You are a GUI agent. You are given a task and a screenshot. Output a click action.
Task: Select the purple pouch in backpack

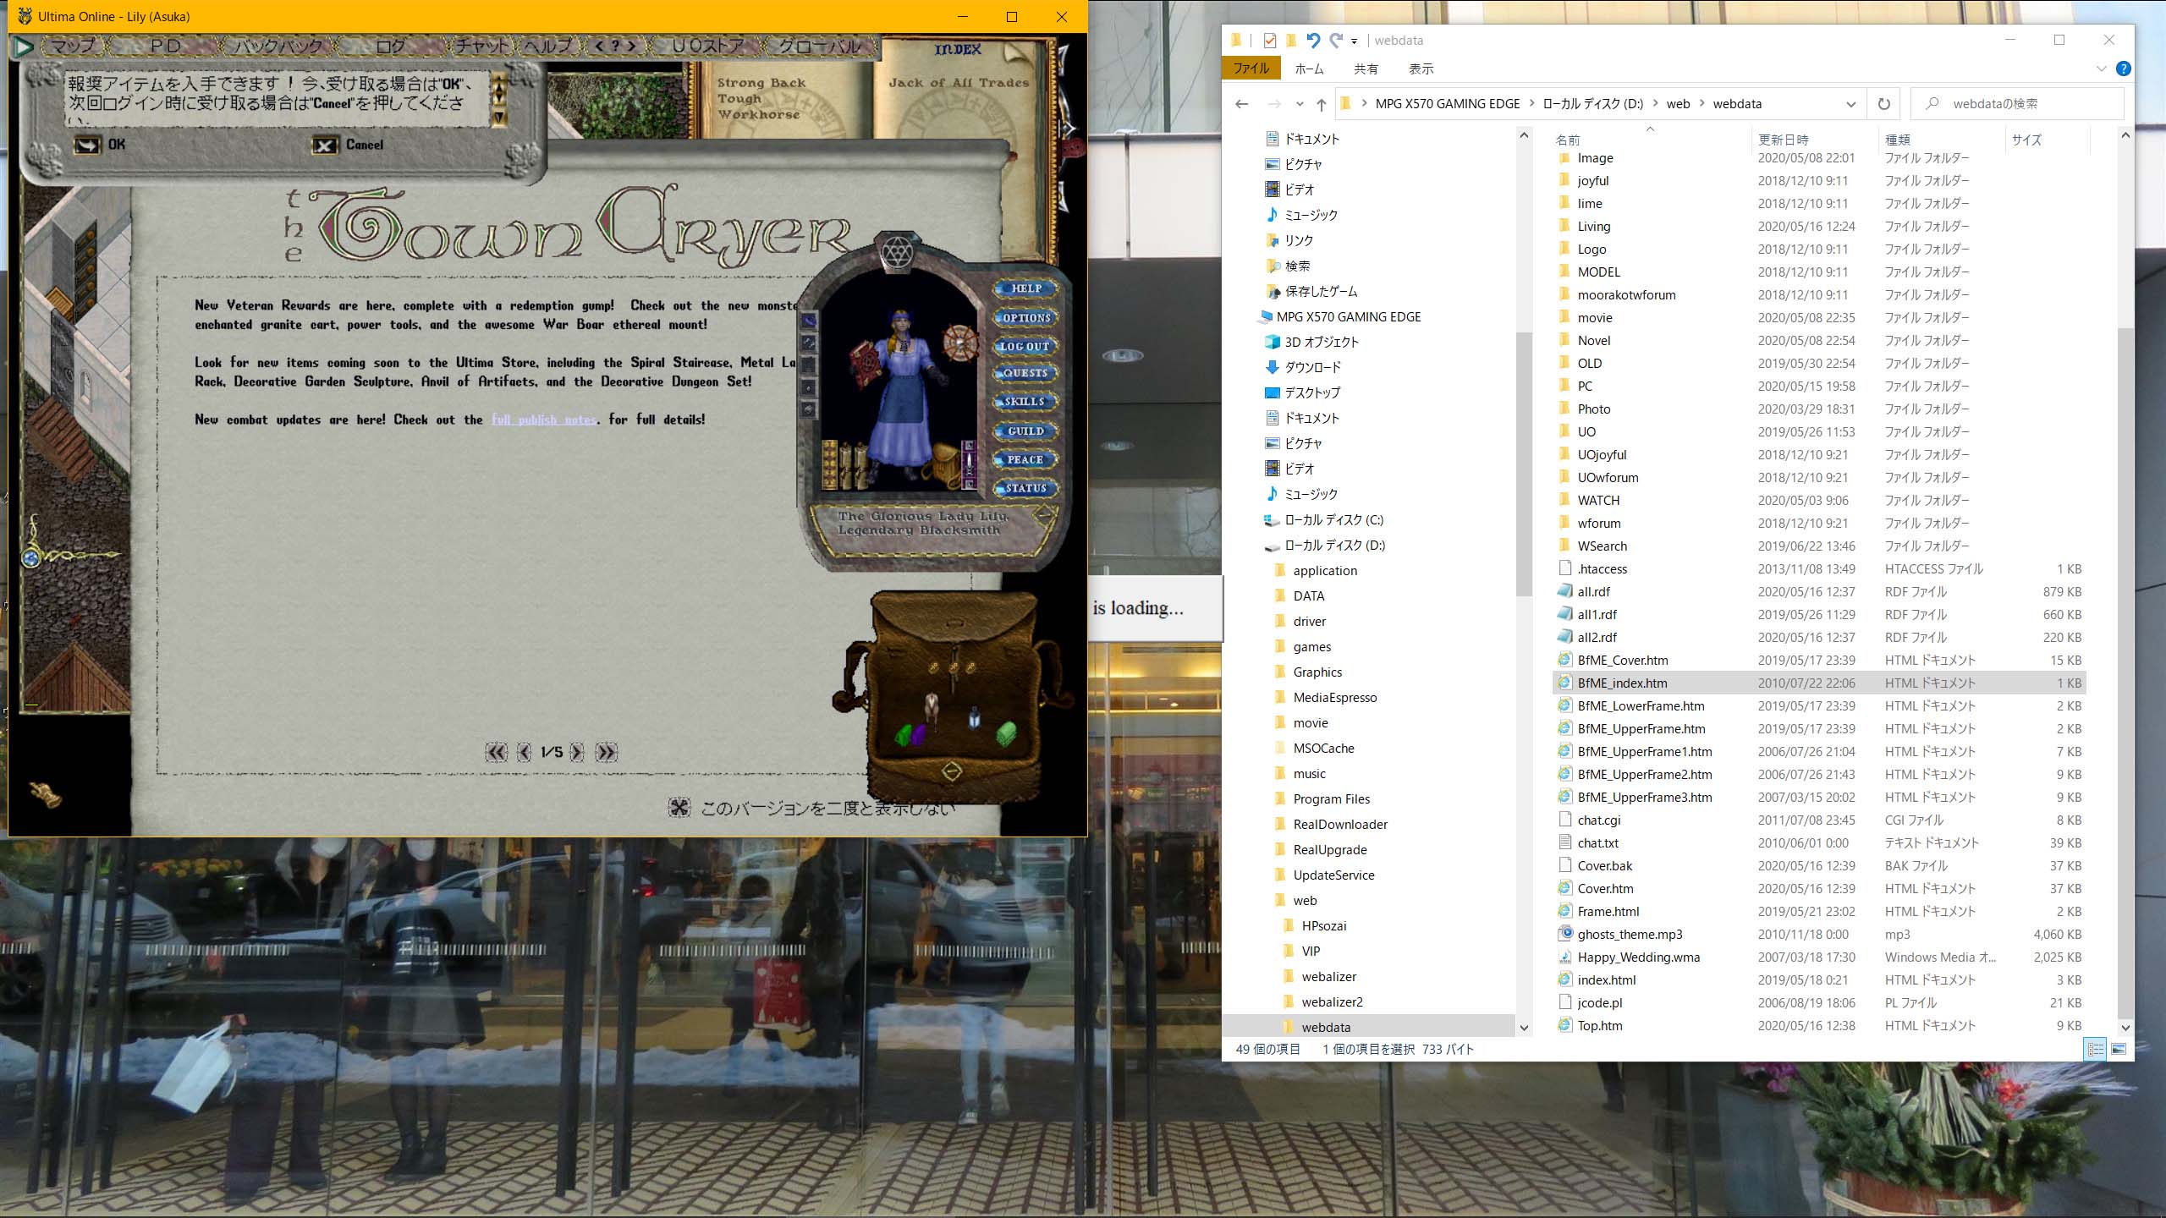coord(918,734)
